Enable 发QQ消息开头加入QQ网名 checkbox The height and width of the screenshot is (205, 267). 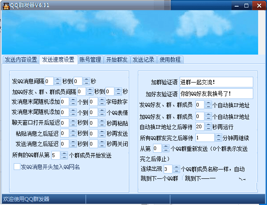pos(17,167)
